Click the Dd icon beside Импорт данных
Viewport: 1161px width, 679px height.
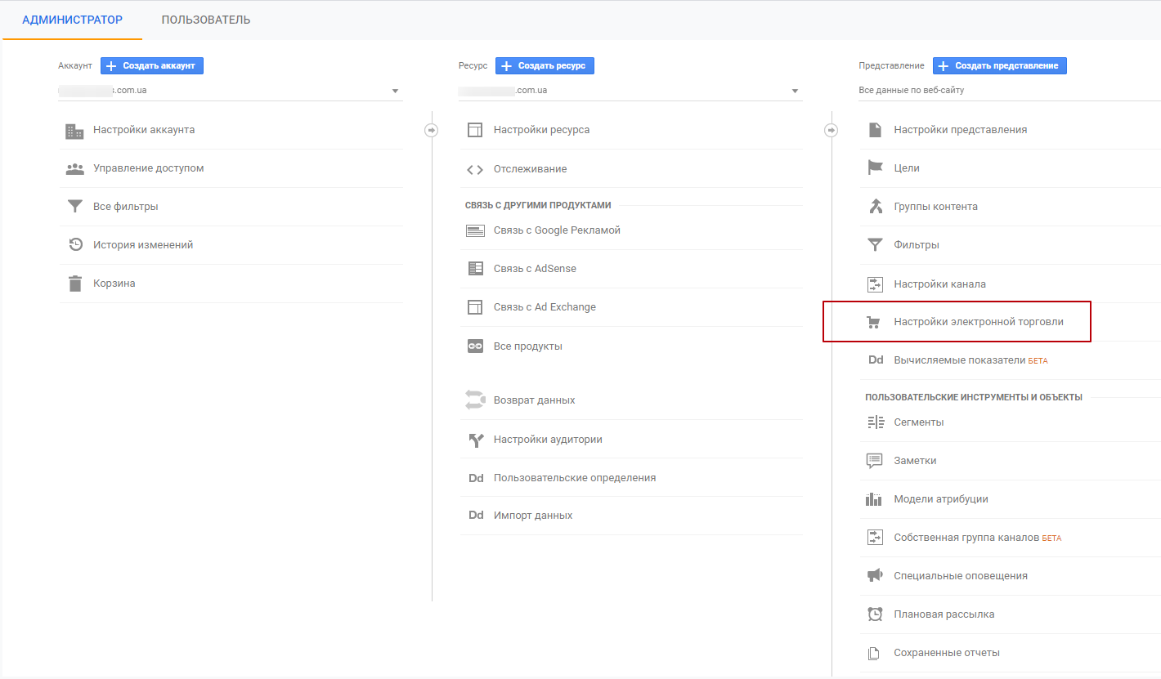click(x=476, y=516)
